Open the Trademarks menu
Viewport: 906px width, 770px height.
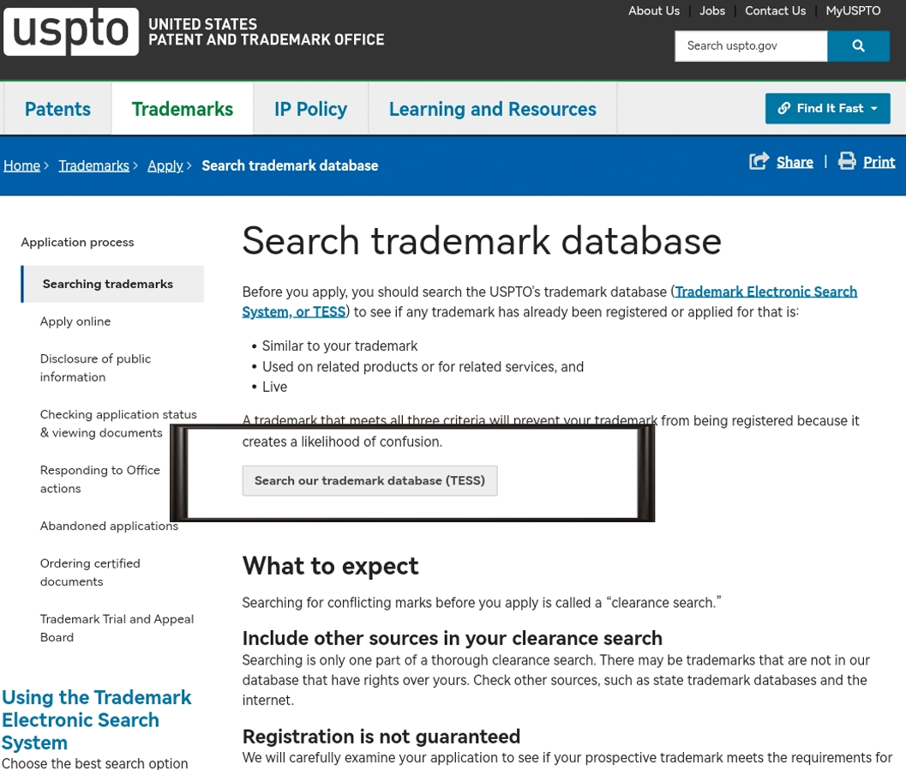pyautogui.click(x=183, y=109)
